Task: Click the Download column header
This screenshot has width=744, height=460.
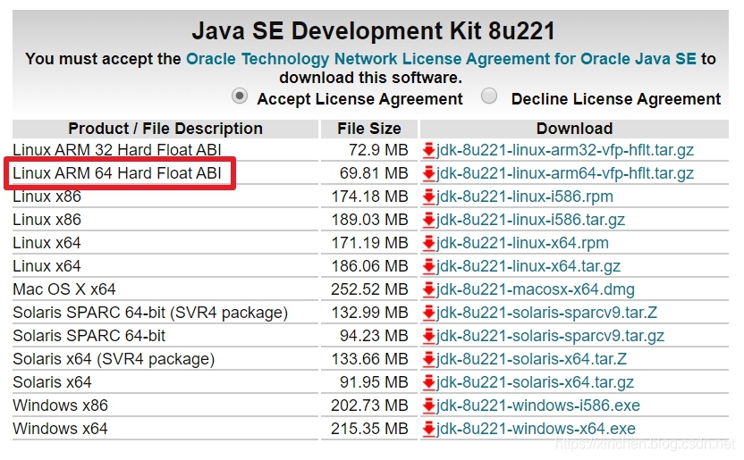Action: click(574, 129)
